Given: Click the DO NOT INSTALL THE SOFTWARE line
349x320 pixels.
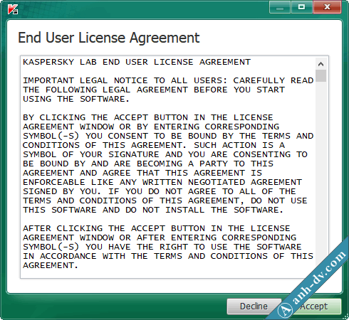Looking at the screenshot, I should (154, 210).
